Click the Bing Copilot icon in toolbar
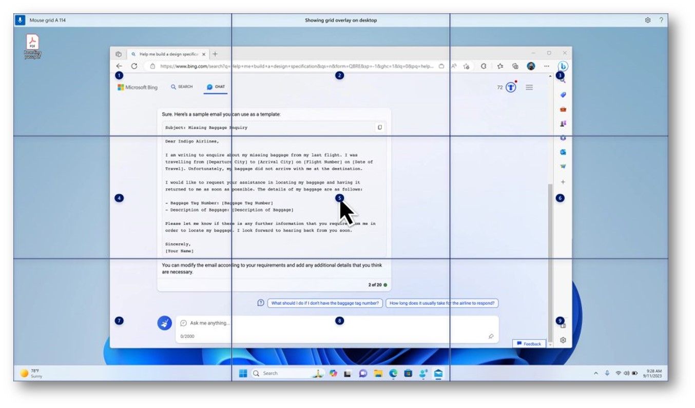The width and height of the screenshot is (695, 408). coord(563,66)
